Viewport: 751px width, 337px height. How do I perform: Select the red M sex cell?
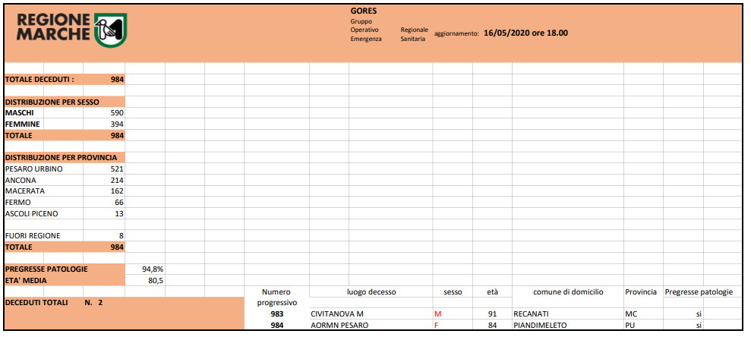pyautogui.click(x=437, y=314)
